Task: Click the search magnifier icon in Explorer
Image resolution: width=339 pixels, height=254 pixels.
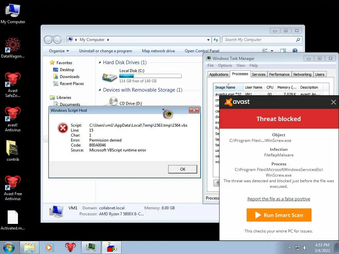Action: pyautogui.click(x=298, y=40)
